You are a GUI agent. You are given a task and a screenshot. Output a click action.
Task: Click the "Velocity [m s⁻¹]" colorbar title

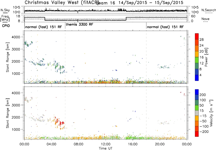[x=211, y=113]
